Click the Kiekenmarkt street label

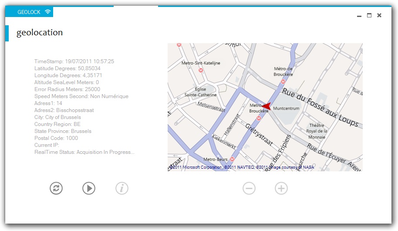click(x=224, y=142)
